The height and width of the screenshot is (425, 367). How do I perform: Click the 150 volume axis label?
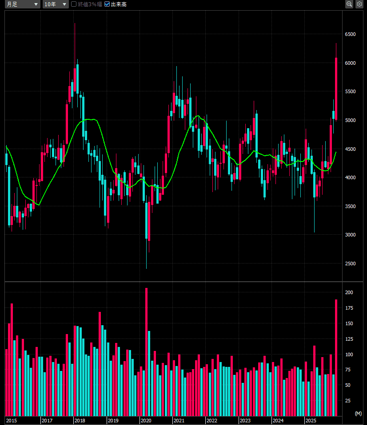coord(349,323)
